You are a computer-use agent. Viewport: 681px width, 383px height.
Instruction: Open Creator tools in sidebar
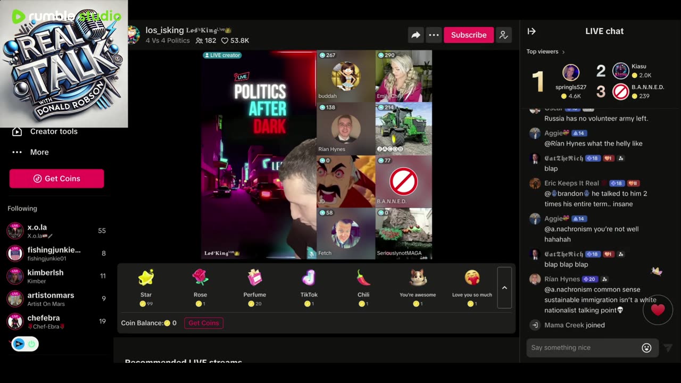point(45,131)
